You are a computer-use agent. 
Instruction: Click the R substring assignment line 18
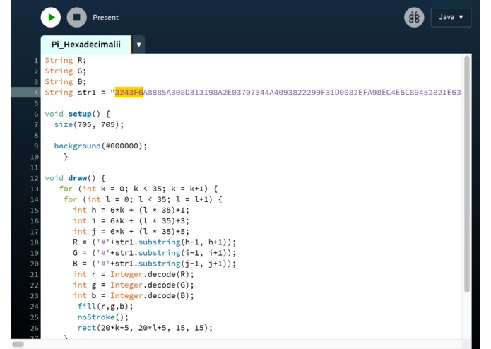[154, 242]
